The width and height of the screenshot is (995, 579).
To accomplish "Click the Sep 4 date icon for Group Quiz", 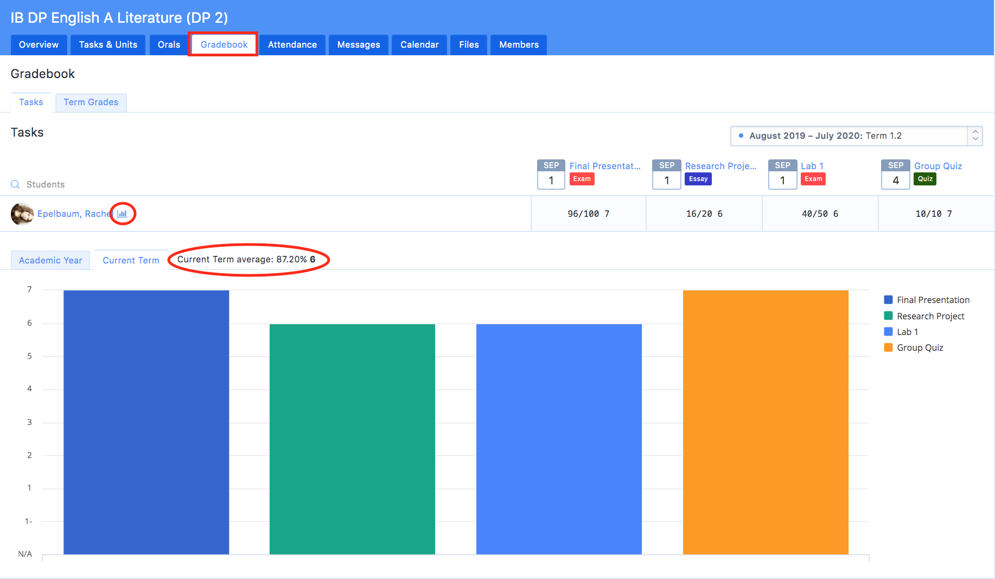I will point(895,175).
